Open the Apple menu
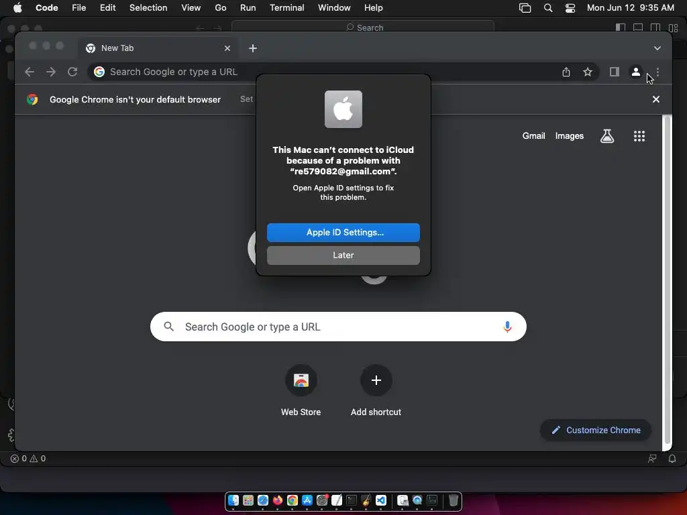The image size is (687, 515). 17,8
